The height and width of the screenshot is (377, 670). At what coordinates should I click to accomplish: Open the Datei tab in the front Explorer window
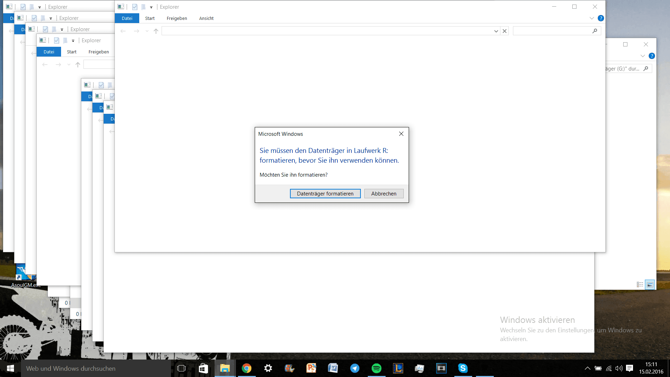click(127, 18)
